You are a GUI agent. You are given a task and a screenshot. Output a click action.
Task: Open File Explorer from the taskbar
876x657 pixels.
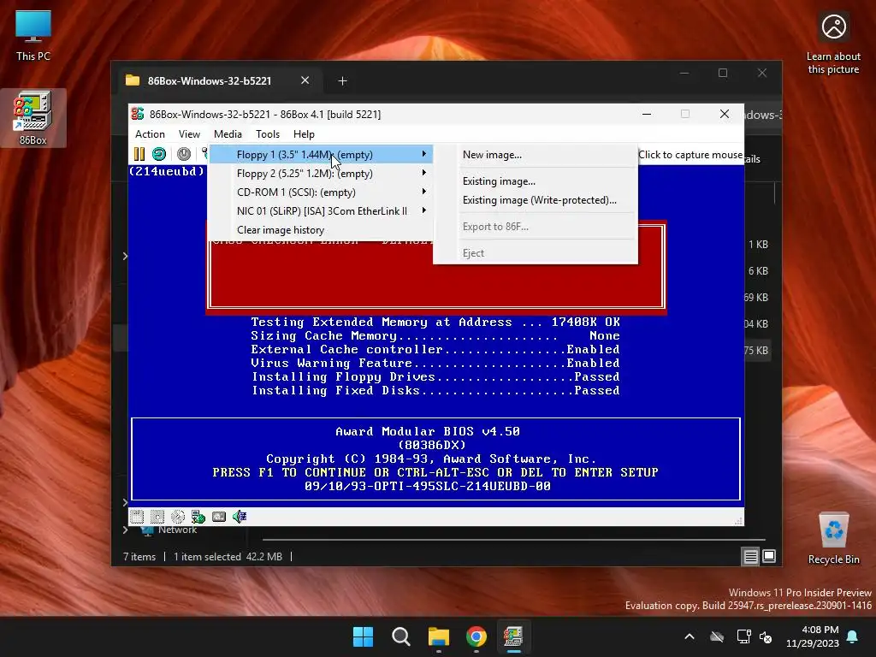pyautogui.click(x=439, y=636)
